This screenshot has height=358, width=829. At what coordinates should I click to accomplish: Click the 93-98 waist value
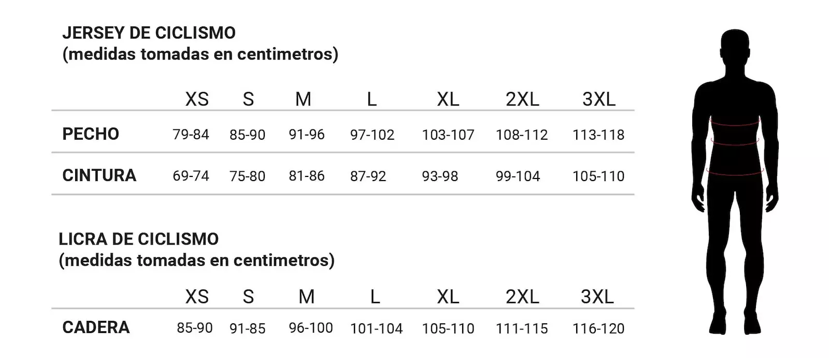[440, 176]
